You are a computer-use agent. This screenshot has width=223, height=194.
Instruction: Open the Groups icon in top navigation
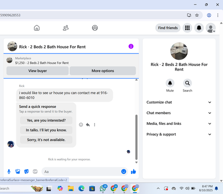pos(95,28)
